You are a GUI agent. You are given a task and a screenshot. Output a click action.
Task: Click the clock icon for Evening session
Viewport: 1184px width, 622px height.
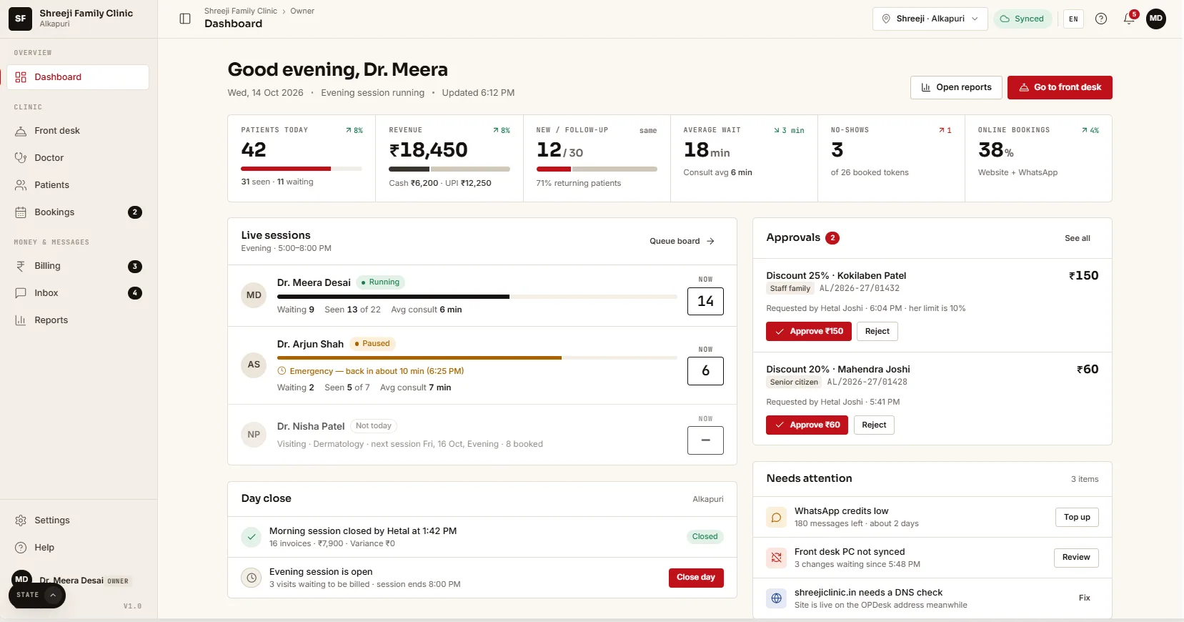coord(251,578)
